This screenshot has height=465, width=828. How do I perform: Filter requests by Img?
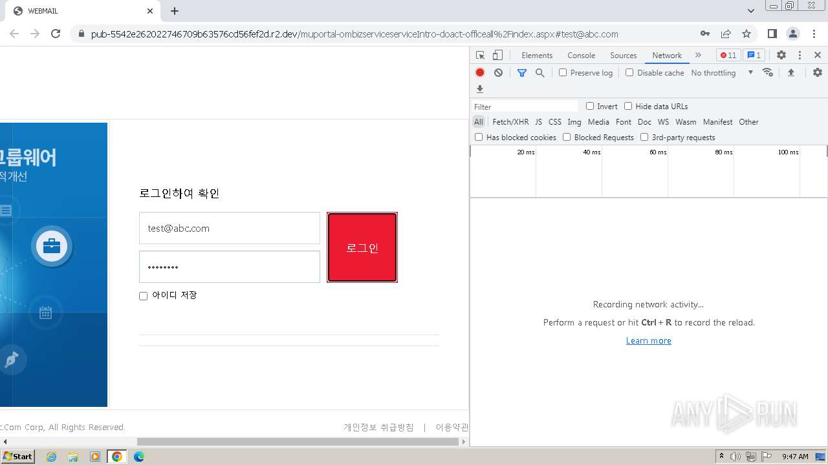[x=574, y=121]
